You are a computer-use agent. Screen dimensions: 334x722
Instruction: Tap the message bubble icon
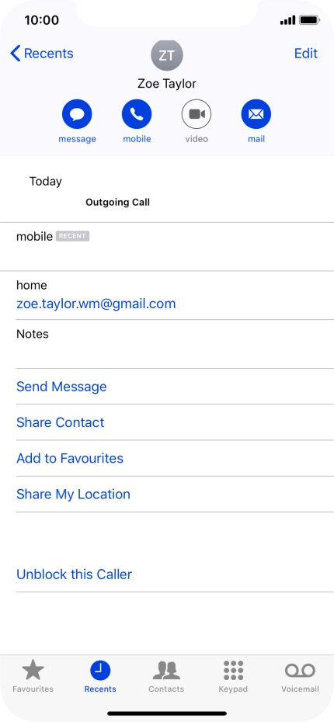[x=77, y=113]
